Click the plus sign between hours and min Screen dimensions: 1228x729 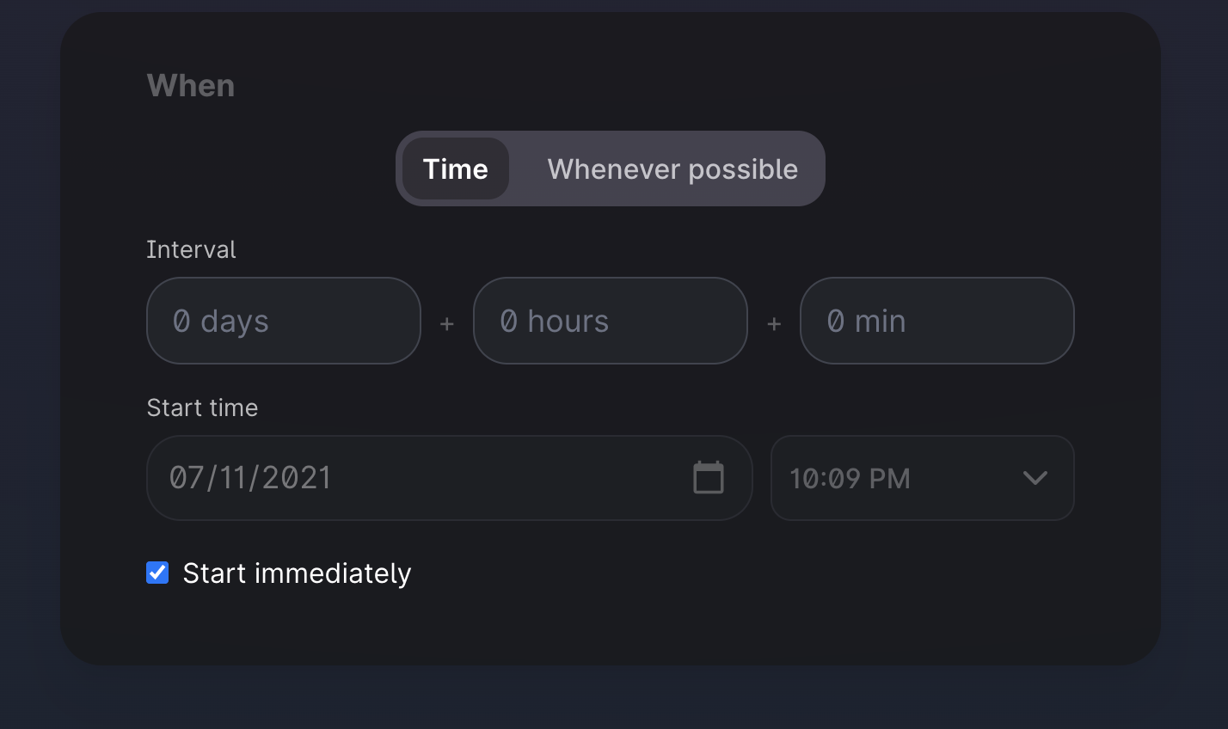pos(774,324)
